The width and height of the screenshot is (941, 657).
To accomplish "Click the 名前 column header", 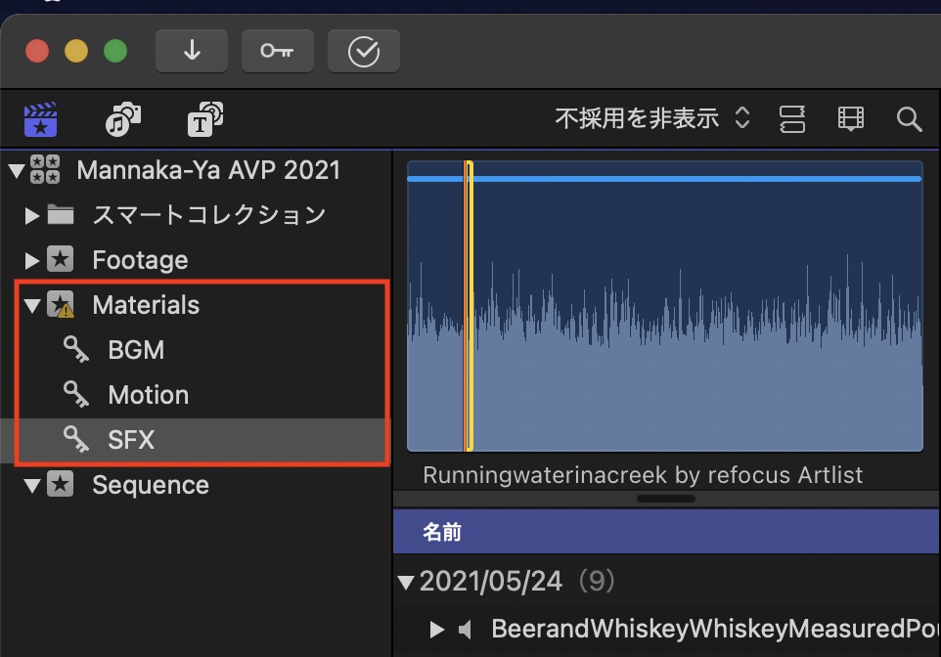I will (442, 533).
